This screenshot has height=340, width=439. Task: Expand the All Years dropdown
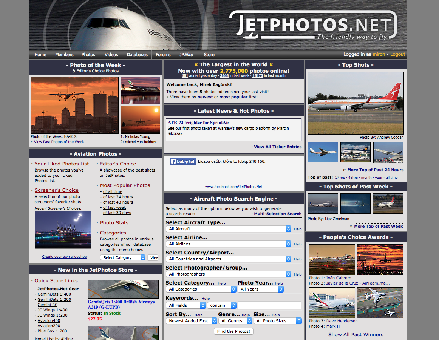(261, 289)
